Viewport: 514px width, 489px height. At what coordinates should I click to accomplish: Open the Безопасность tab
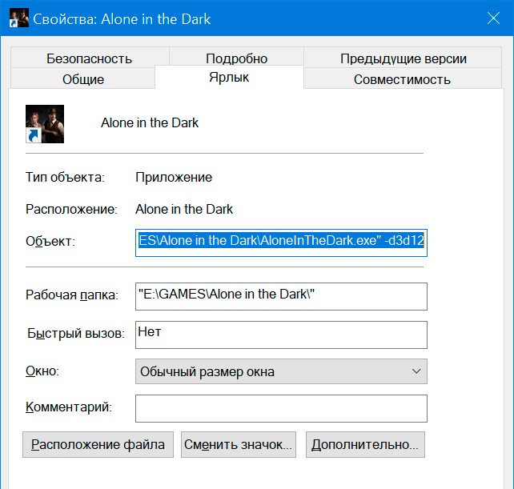(89, 58)
